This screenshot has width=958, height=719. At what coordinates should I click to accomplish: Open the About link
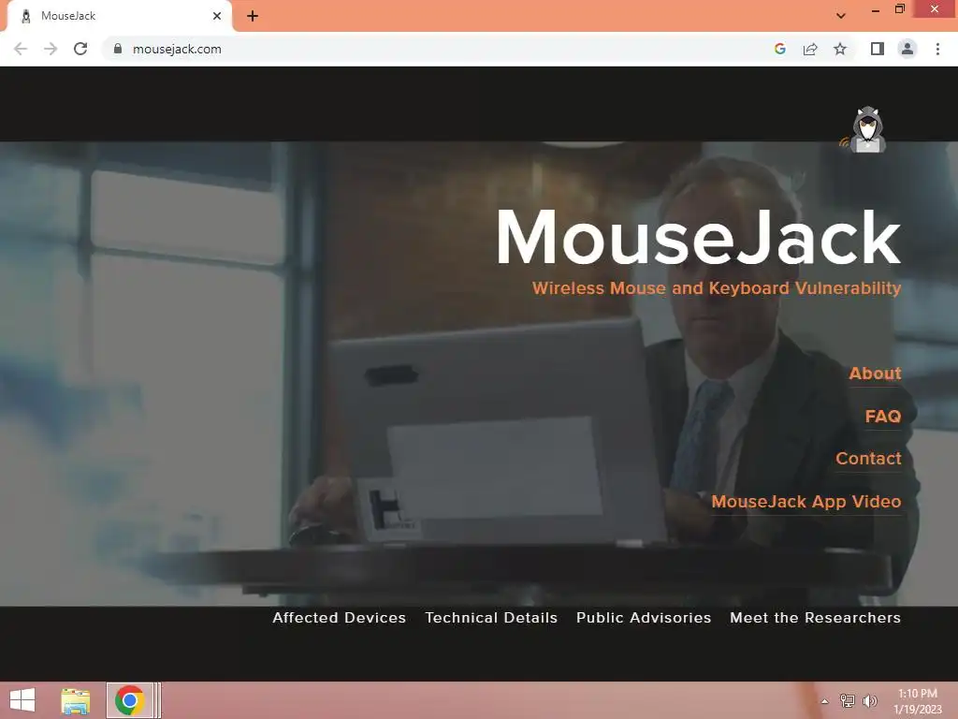click(x=875, y=374)
